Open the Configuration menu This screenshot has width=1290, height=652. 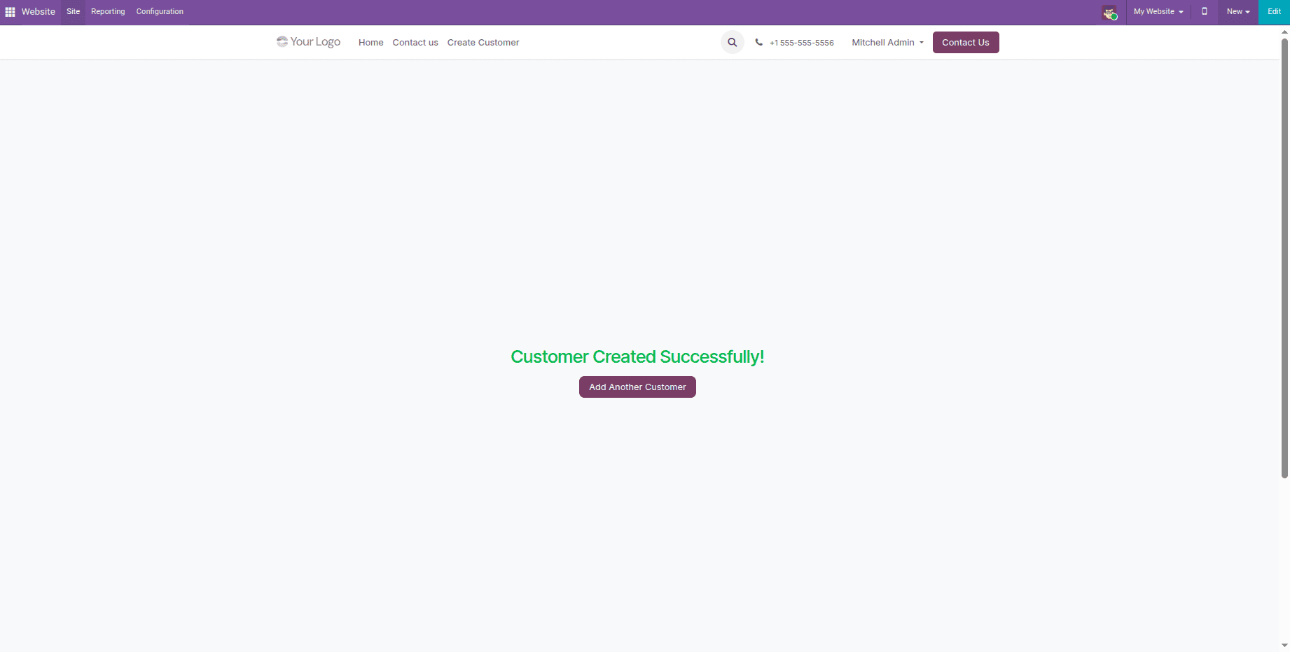point(159,11)
